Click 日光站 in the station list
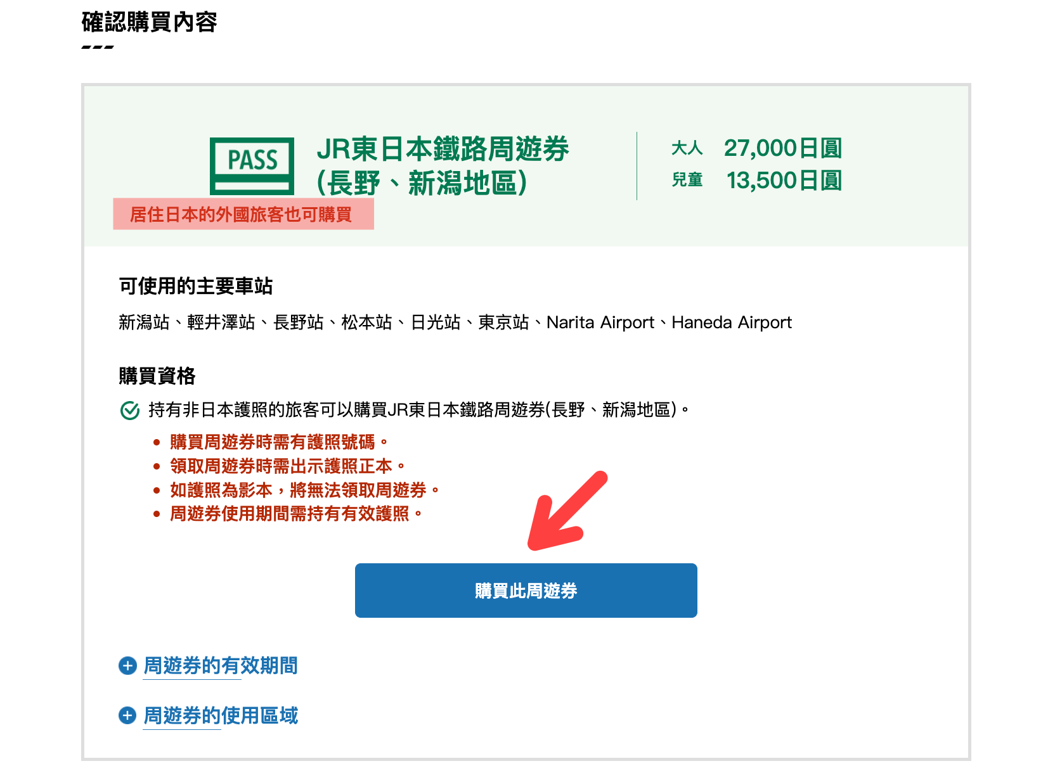1055x773 pixels. [435, 323]
